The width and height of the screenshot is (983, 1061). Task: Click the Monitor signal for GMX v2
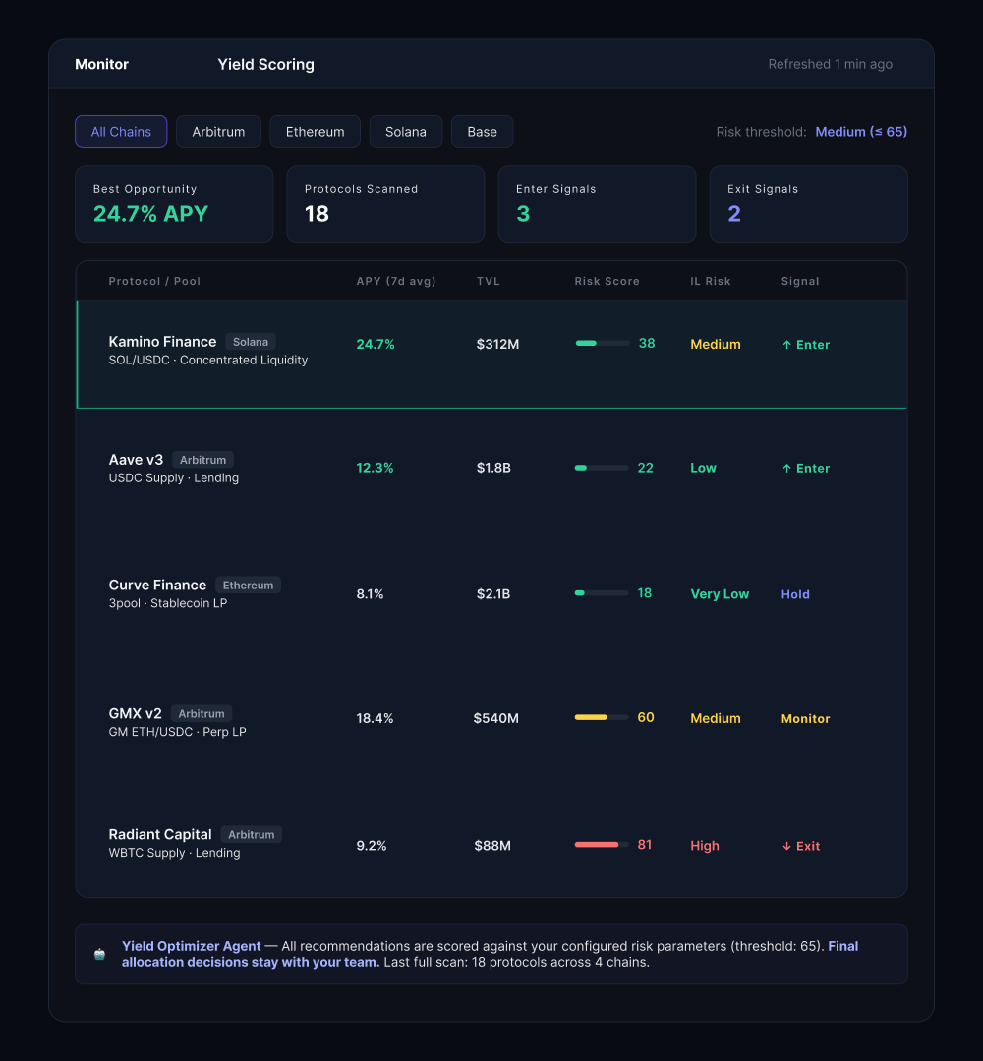(x=806, y=718)
